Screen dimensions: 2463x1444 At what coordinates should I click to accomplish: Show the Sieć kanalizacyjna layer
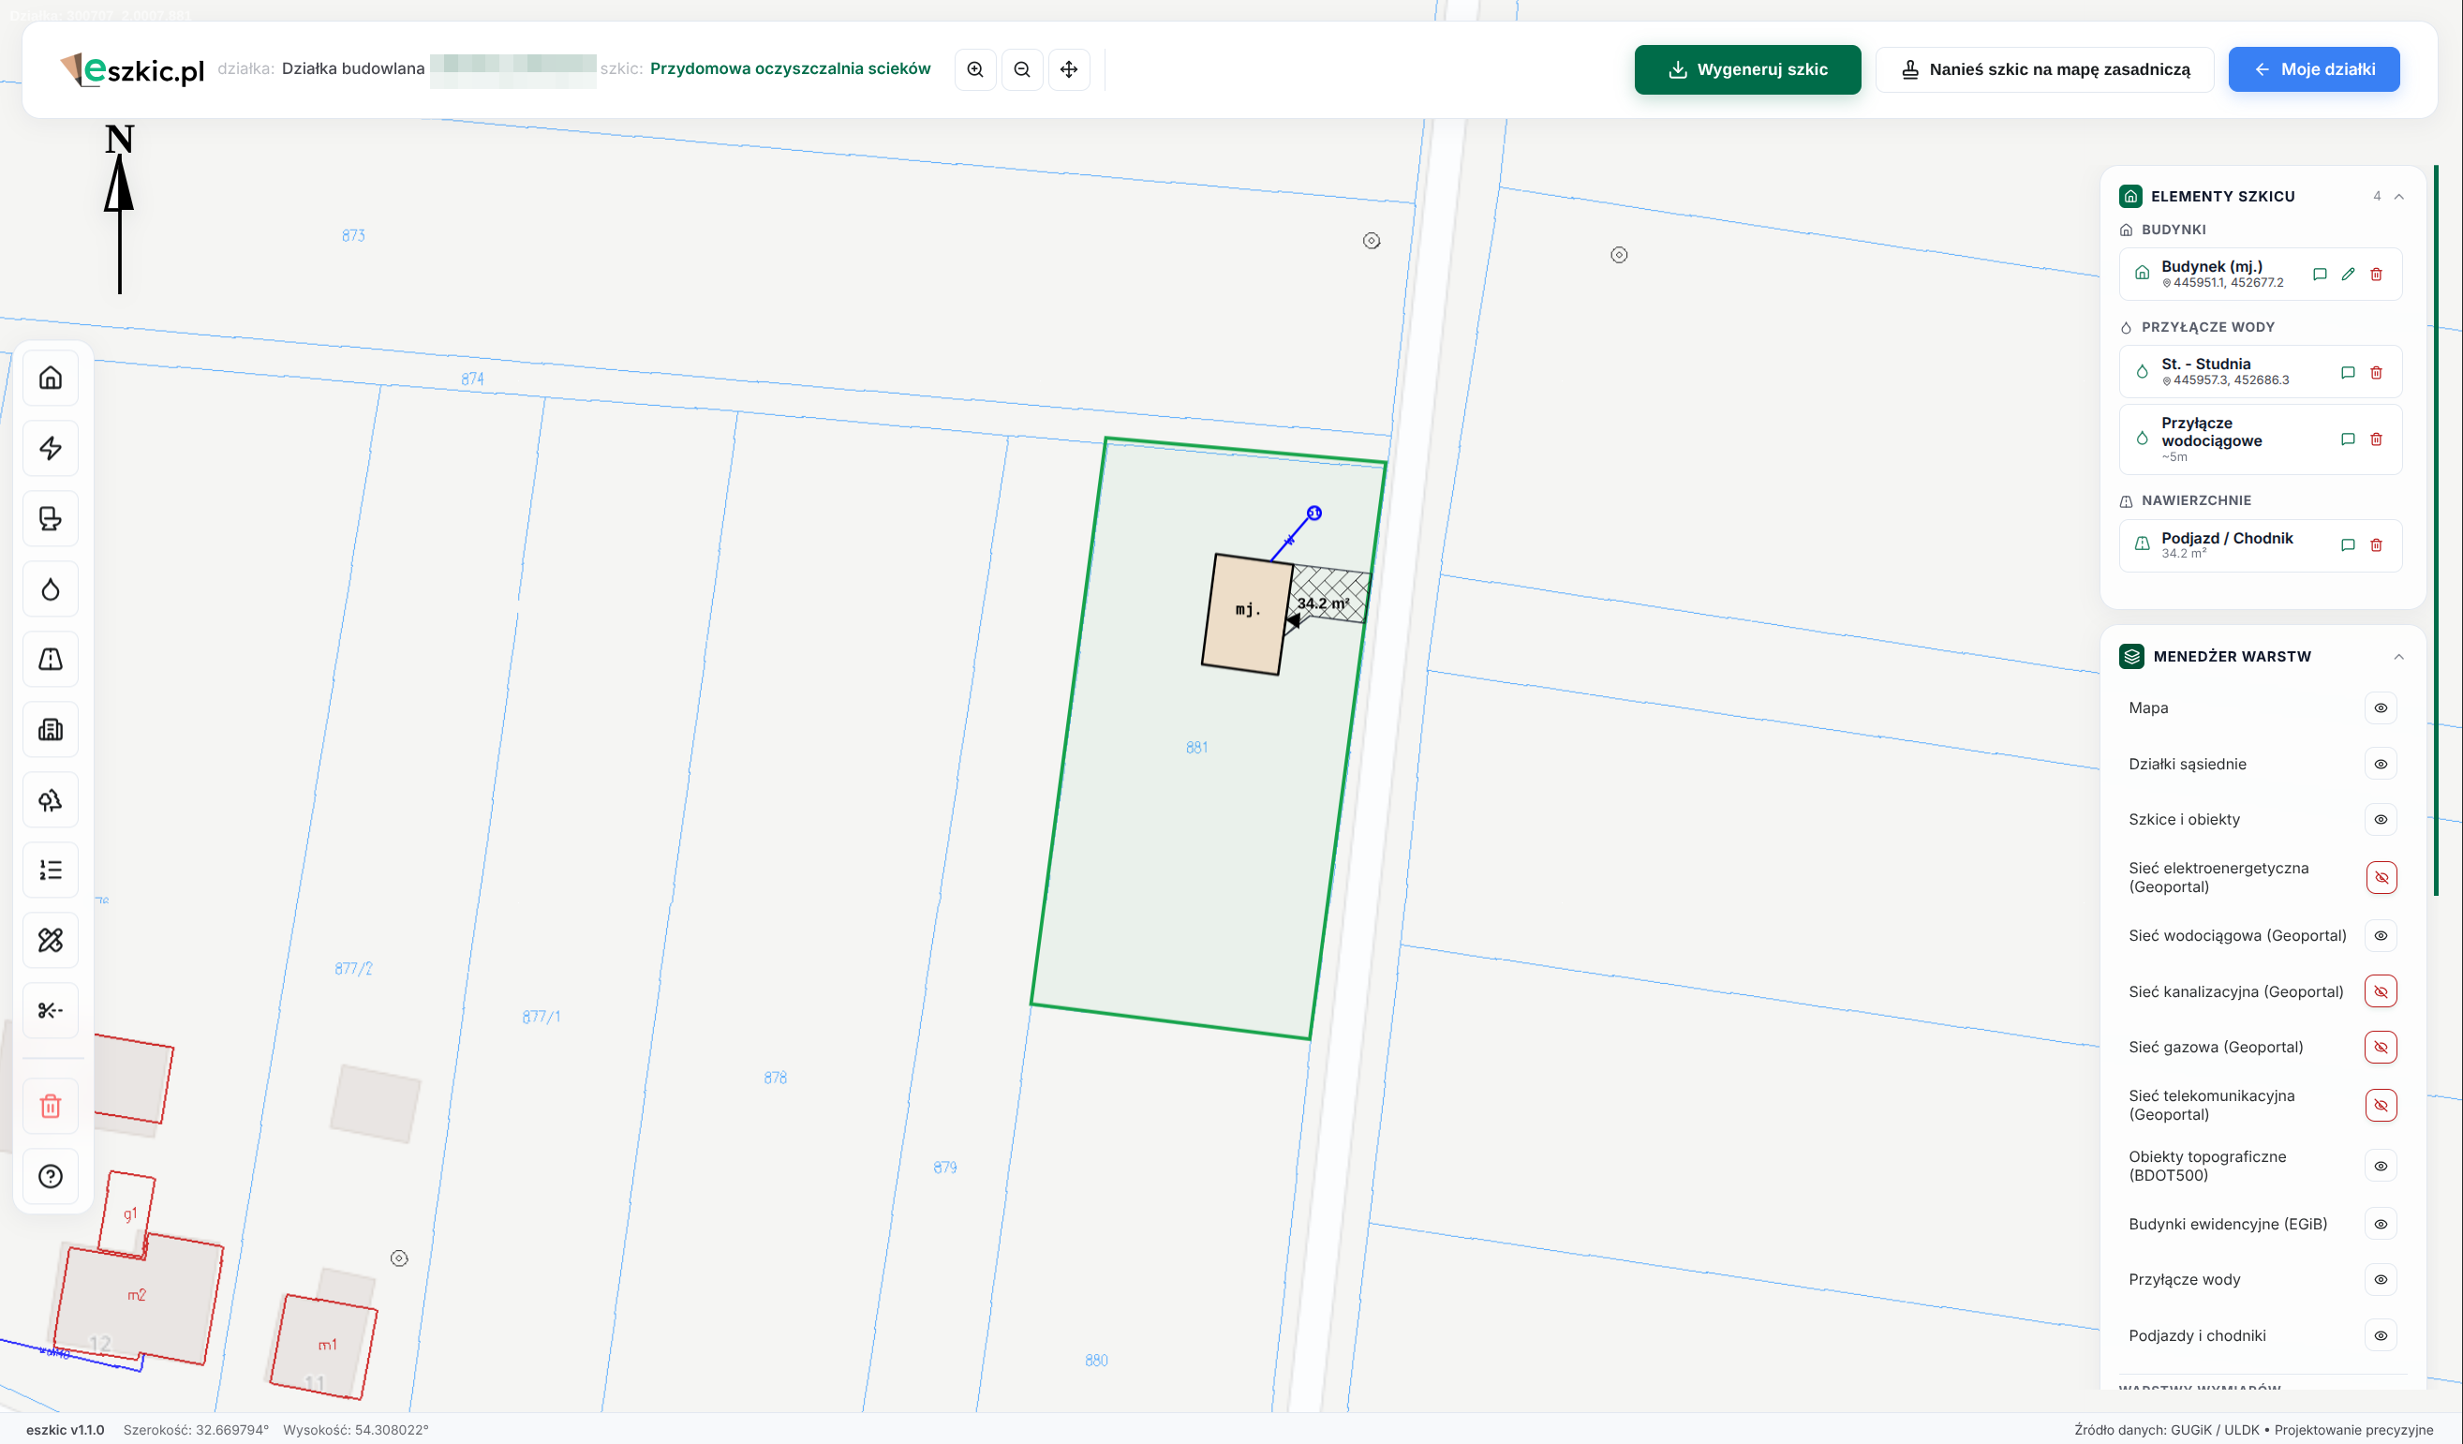point(2381,991)
